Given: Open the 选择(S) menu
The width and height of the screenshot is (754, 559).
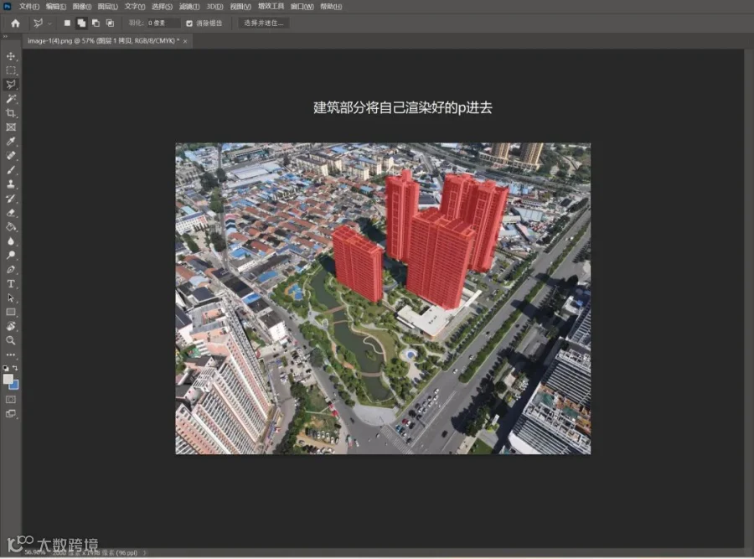Looking at the screenshot, I should pos(162,7).
